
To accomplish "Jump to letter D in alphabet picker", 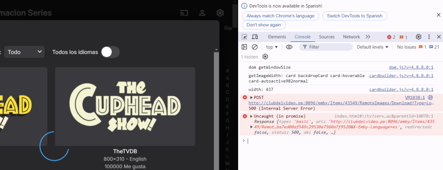I will 227,100.
